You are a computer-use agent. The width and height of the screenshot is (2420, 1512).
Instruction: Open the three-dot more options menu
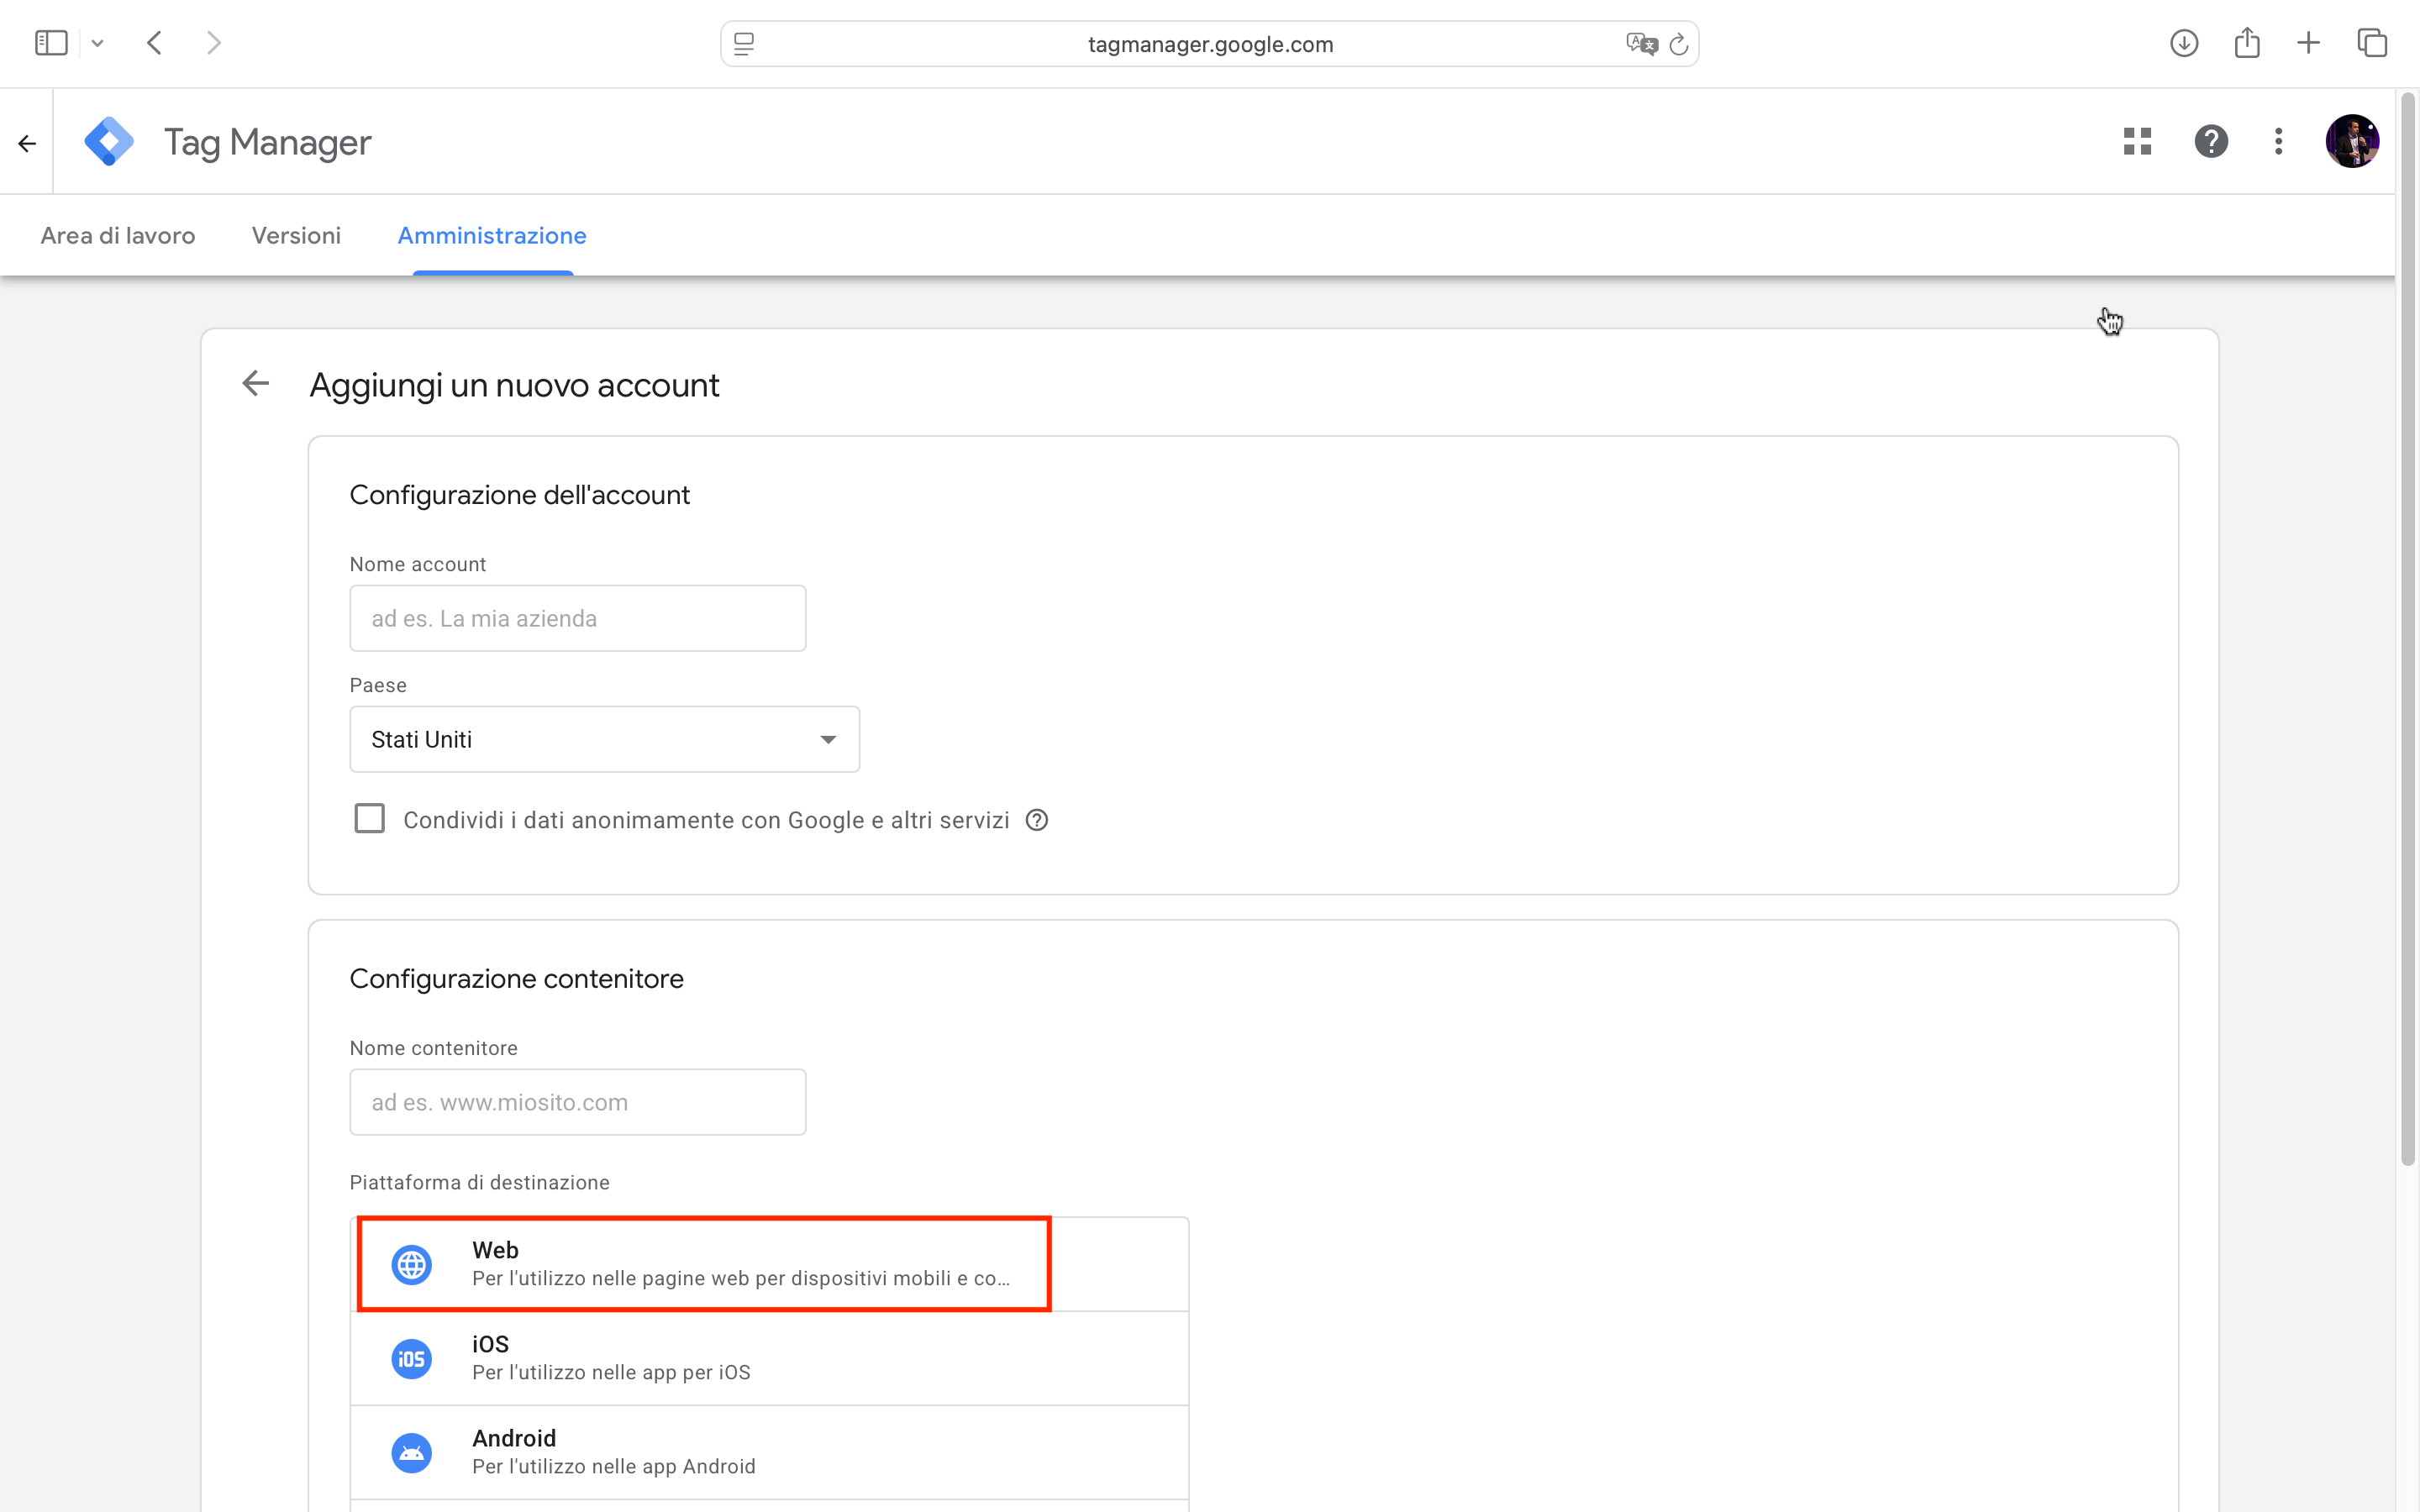[2278, 142]
